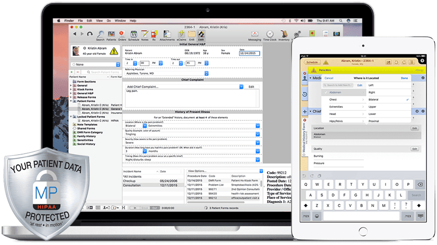Viewport: 437px width, 245px height.
Task: Click Edit next to Chief Complaint
Action: click(252, 87)
